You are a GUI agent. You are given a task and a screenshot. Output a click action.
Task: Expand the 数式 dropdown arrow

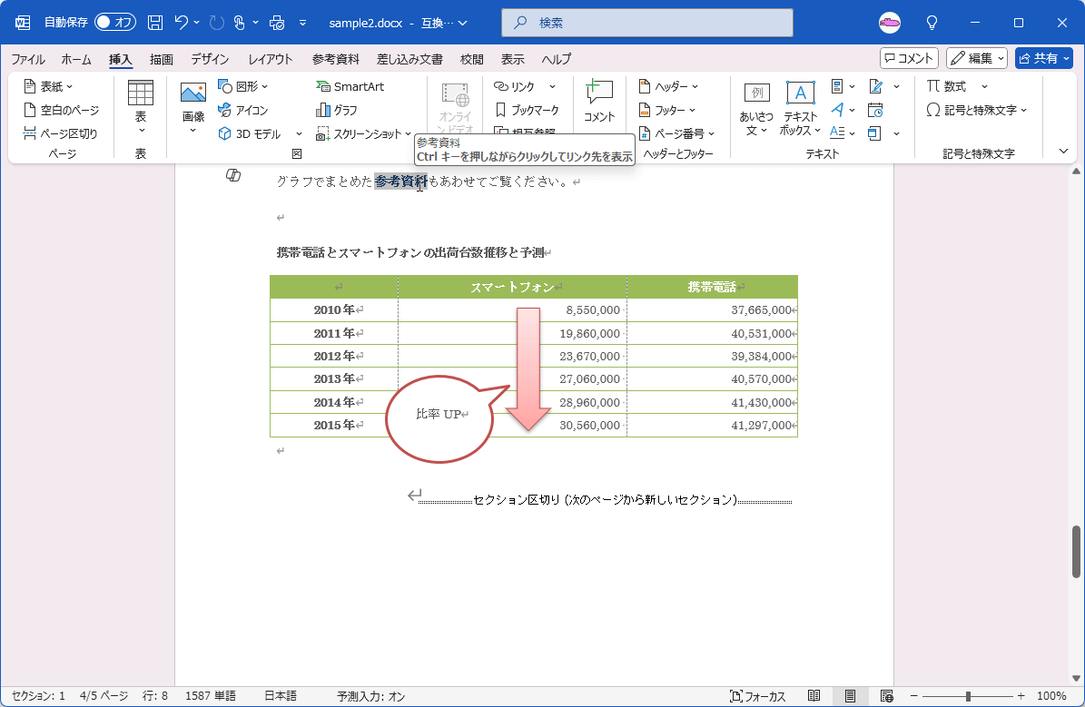pyautogui.click(x=984, y=86)
